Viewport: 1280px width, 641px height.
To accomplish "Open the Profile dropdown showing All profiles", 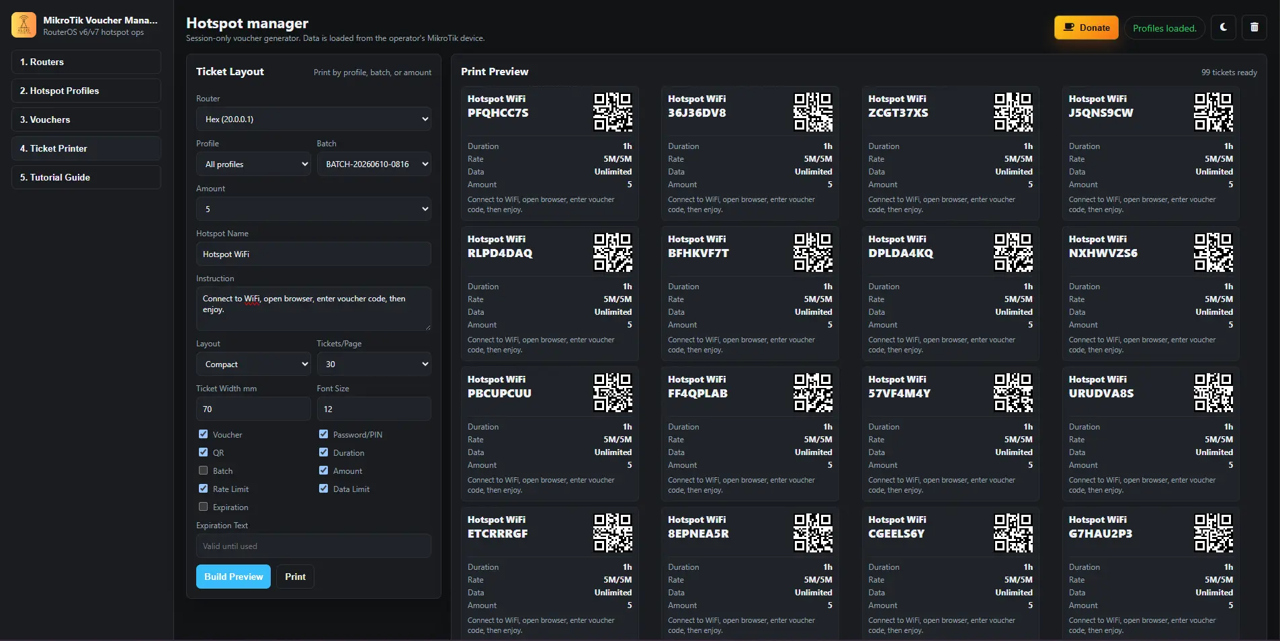I will click(x=253, y=164).
